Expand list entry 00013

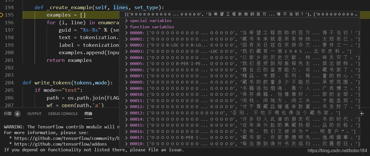point(126,113)
